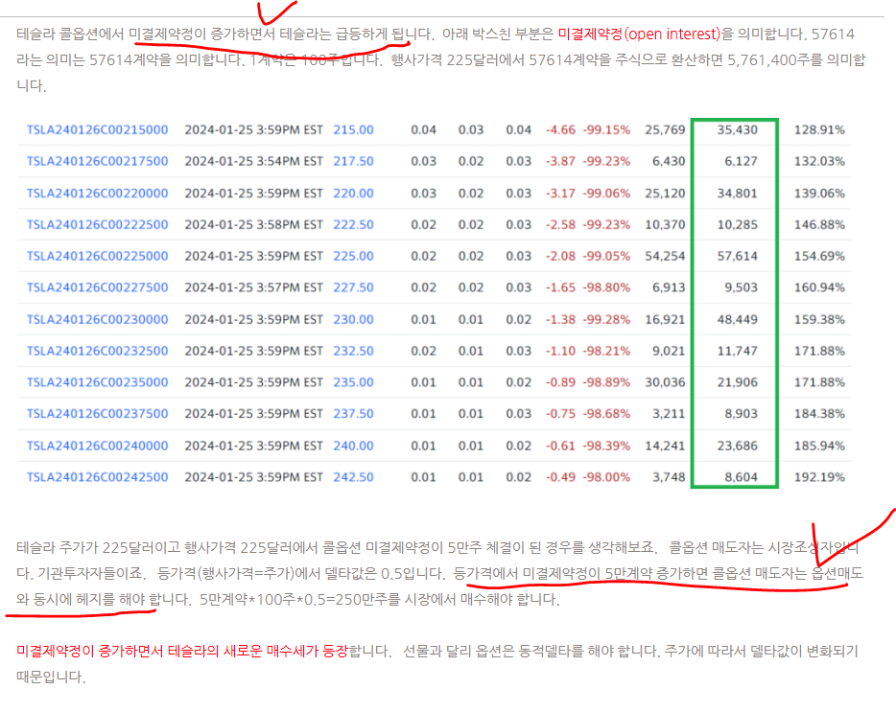Select open interest value 6,127
896x712 pixels.
pyautogui.click(x=742, y=162)
